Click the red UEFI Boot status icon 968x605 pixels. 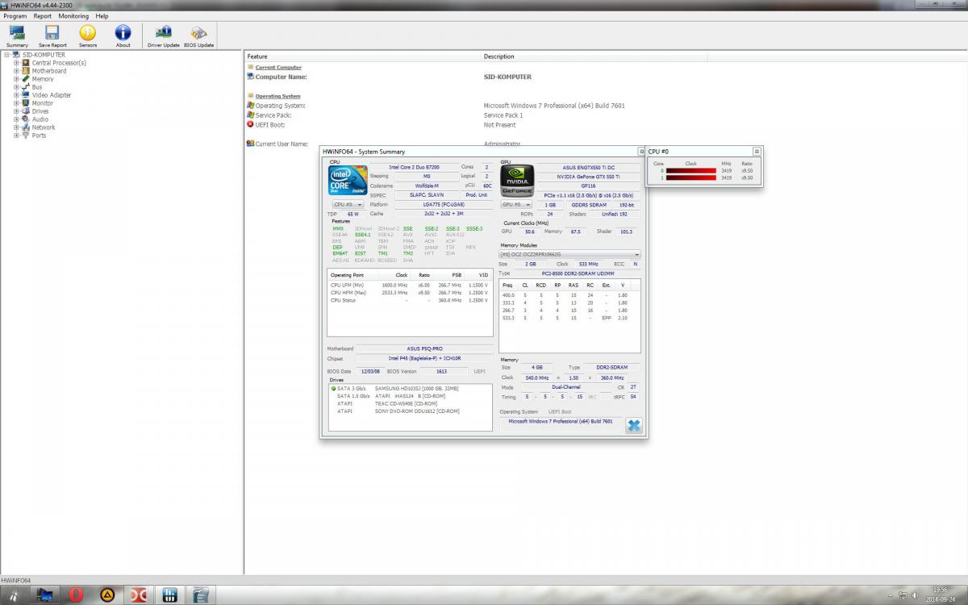[251, 125]
